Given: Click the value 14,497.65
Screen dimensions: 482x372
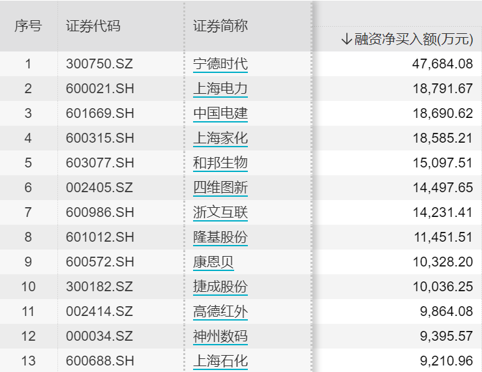Looking at the screenshot, I should [x=443, y=188].
